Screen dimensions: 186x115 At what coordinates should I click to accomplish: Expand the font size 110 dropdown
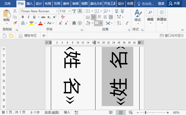tap(69, 11)
